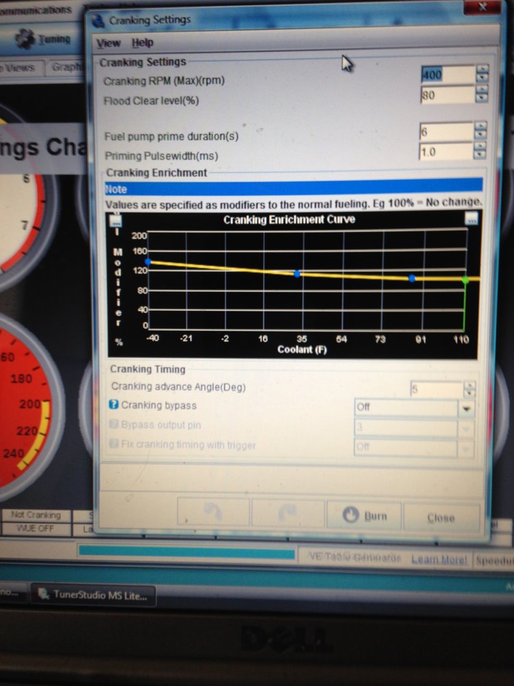Image resolution: width=514 pixels, height=686 pixels.
Task: Click the Priming Pulsewidth input field
Action: point(446,152)
